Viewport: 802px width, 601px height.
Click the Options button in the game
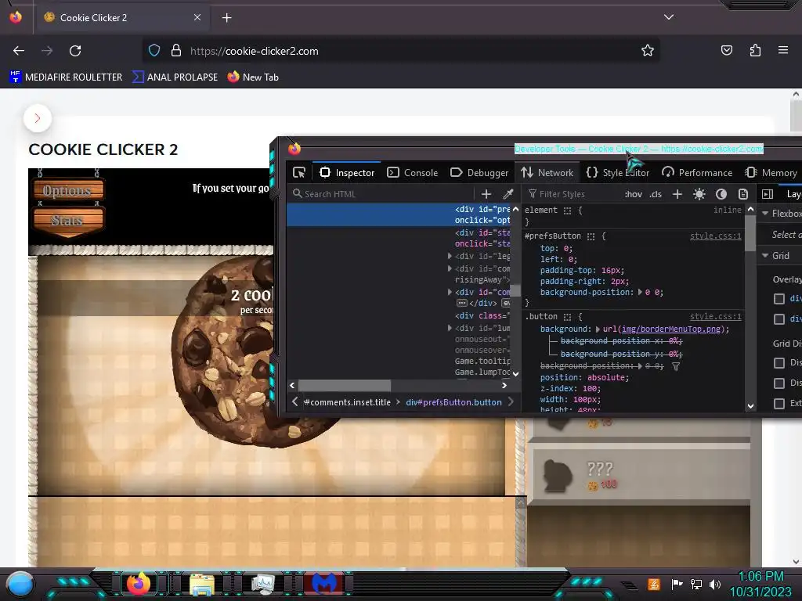click(68, 191)
